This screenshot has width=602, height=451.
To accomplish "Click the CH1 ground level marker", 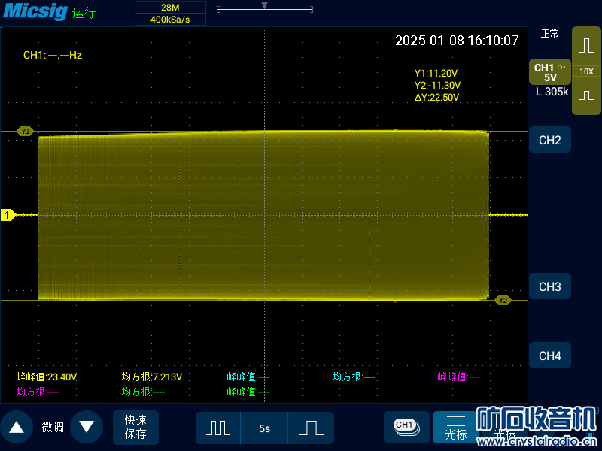I will [8, 216].
